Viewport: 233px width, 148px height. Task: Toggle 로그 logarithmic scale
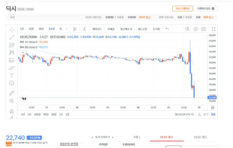pyautogui.click(x=206, y=115)
